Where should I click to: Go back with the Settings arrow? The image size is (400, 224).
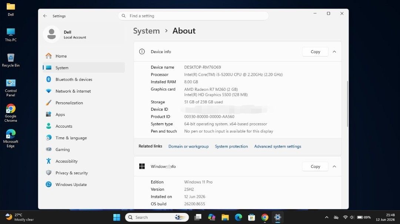pyautogui.click(x=45, y=16)
